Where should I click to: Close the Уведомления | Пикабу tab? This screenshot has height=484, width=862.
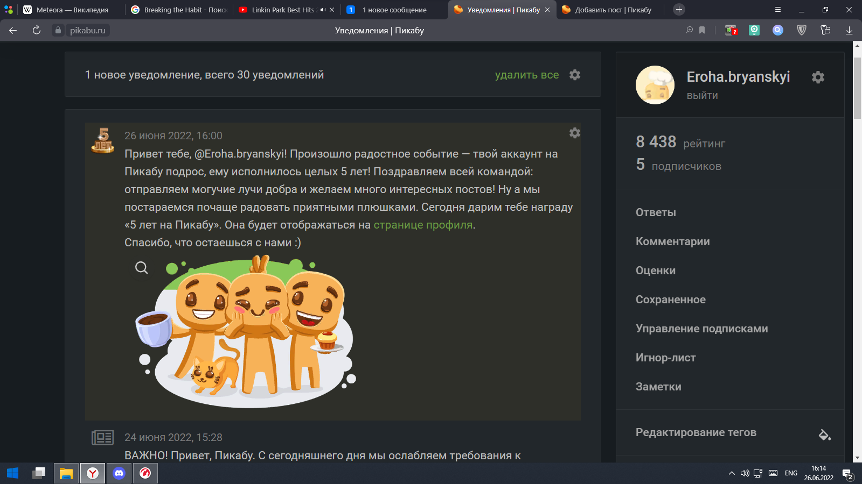tap(547, 10)
